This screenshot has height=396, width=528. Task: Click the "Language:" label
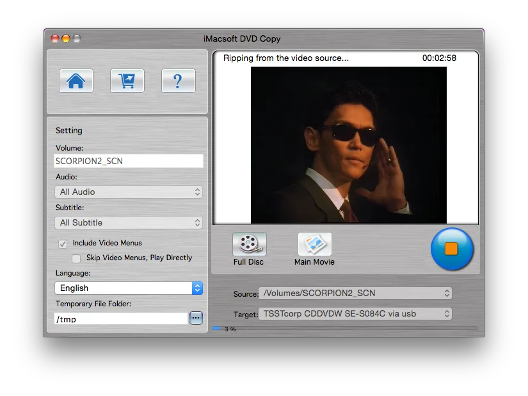pos(73,274)
